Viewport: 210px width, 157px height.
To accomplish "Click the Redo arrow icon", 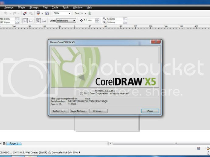I will [14, 13].
